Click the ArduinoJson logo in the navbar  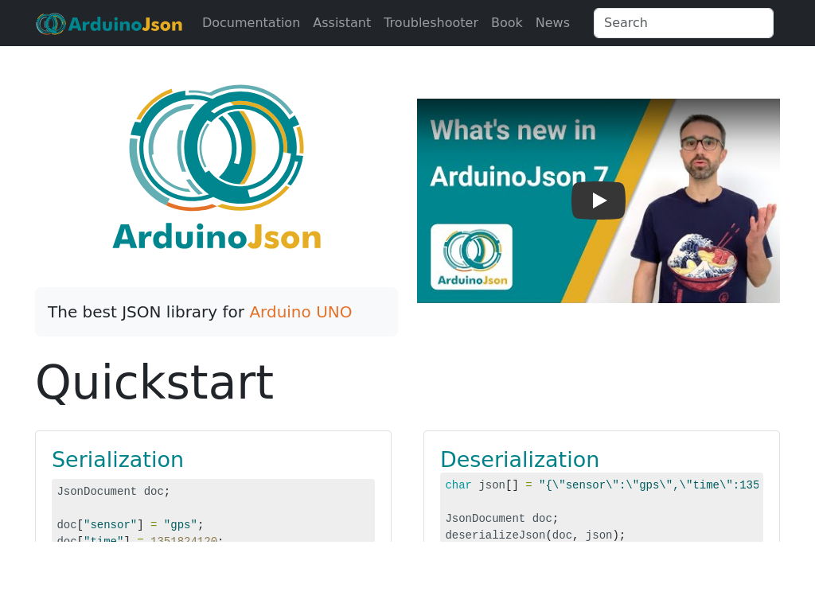click(x=109, y=23)
